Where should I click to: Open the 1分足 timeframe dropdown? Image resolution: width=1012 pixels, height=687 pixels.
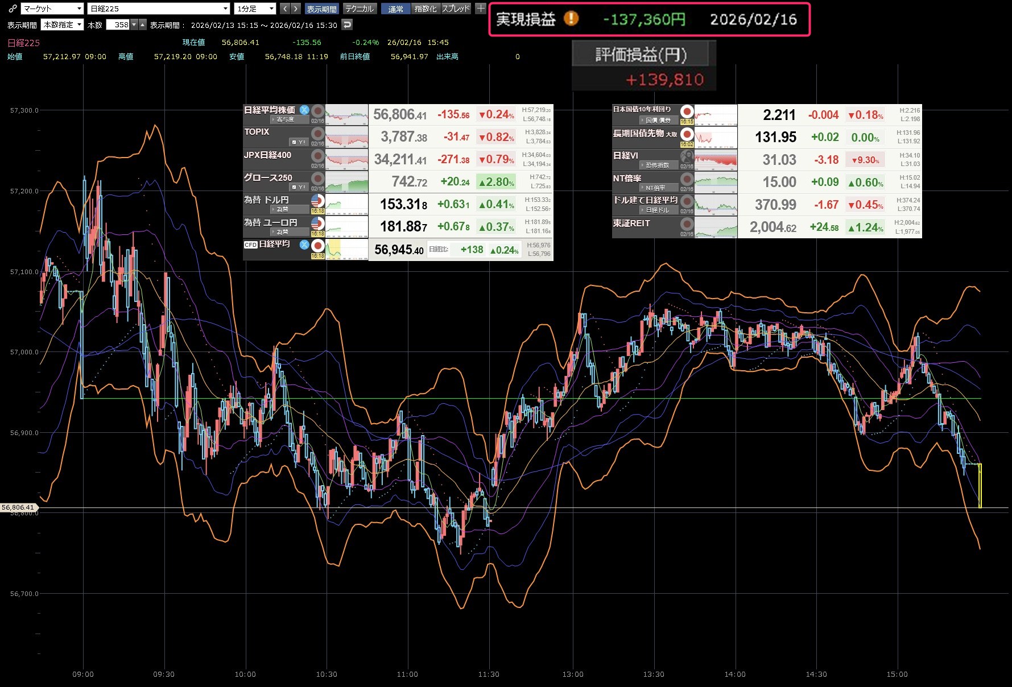click(x=255, y=9)
